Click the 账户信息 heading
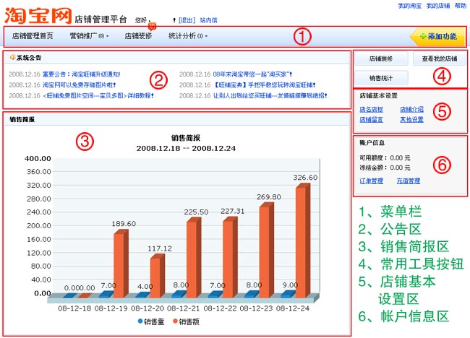 point(372,143)
